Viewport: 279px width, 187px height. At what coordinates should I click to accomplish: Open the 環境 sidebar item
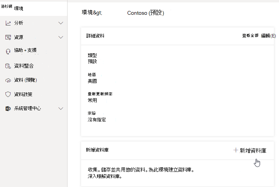(34, 8)
